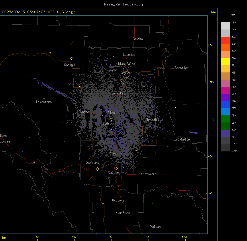This screenshot has width=247, height=241.
Task: Click the HighRiver town label
Action: click(123, 213)
